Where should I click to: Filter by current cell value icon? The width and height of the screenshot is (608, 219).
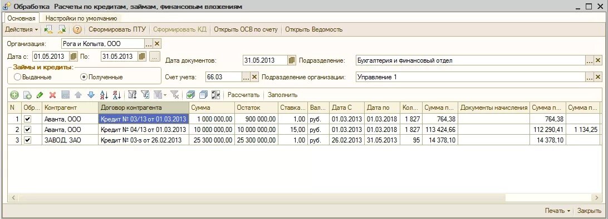pos(145,95)
